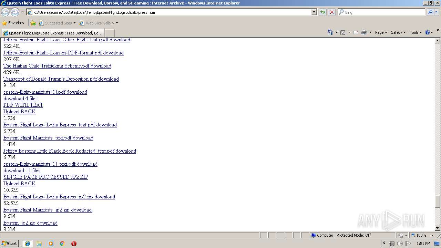Open the Page menu
Image resolution: width=441 pixels, height=248 pixels.
coord(381,32)
